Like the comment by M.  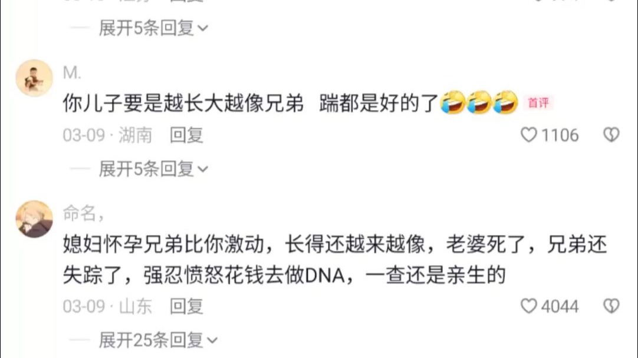pyautogui.click(x=528, y=135)
